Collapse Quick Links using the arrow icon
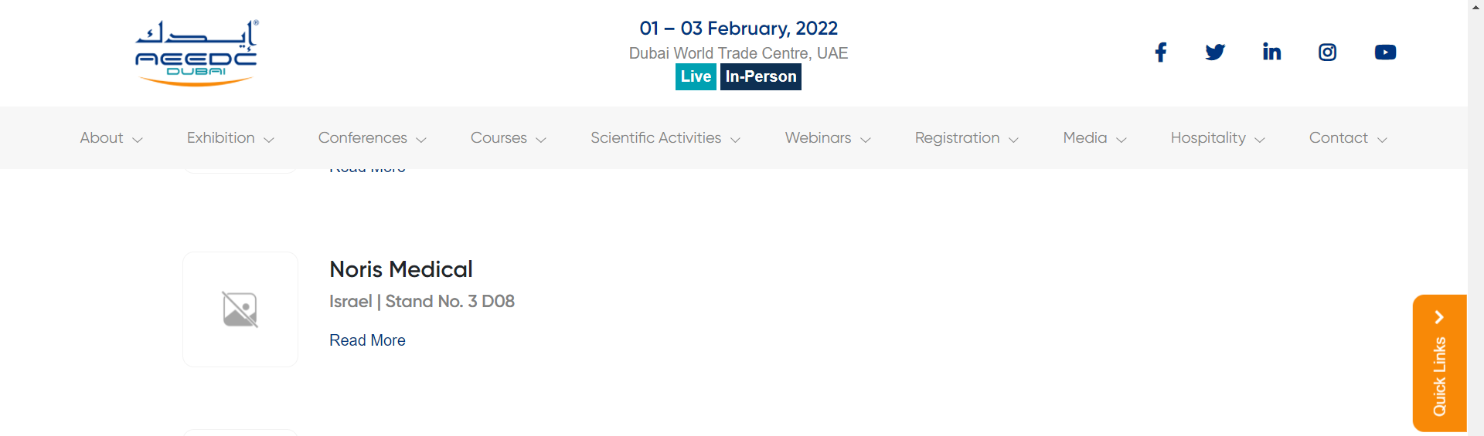 click(x=1439, y=317)
